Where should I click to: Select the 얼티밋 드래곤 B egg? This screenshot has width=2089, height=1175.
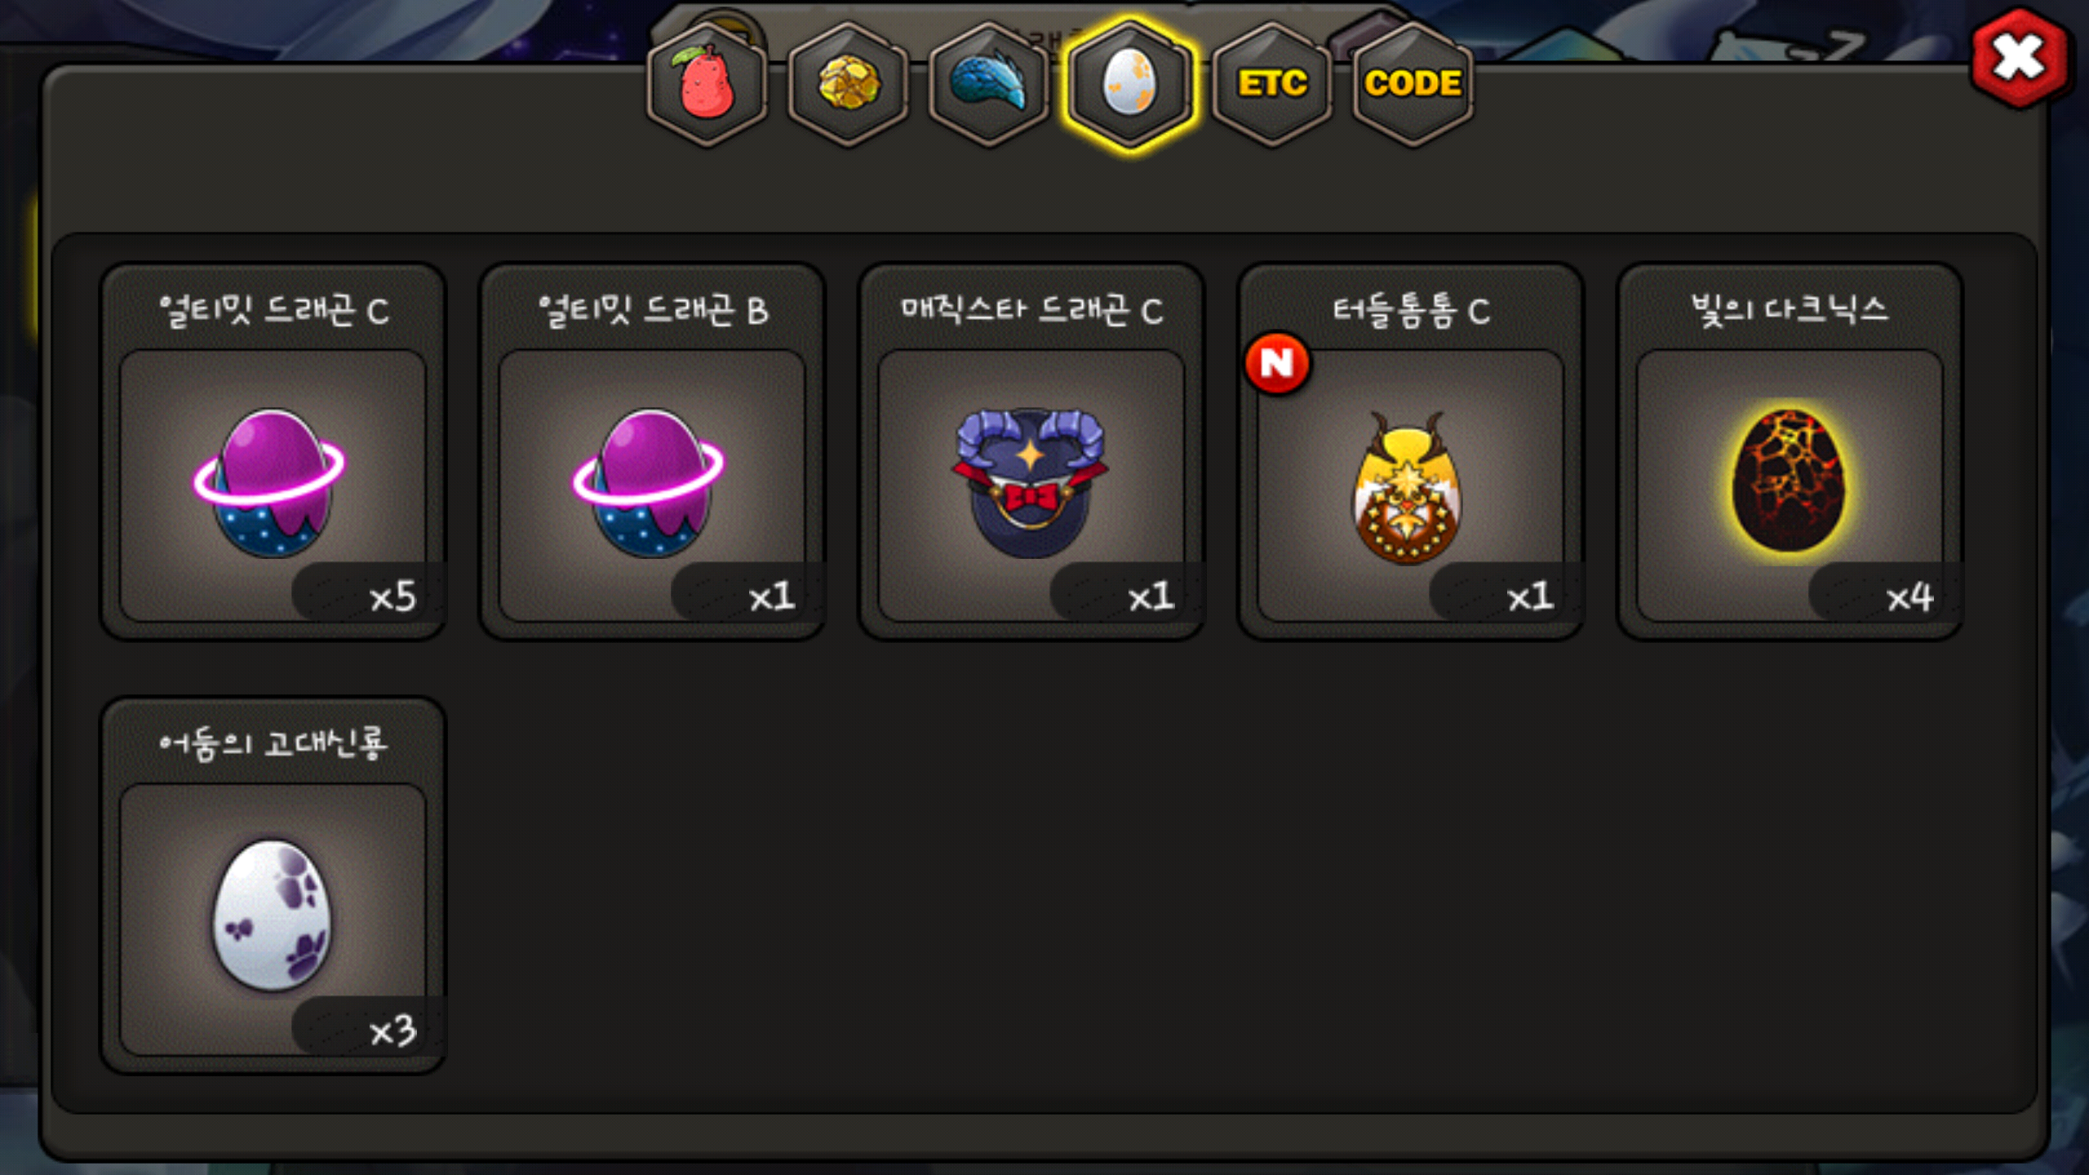[x=651, y=485]
